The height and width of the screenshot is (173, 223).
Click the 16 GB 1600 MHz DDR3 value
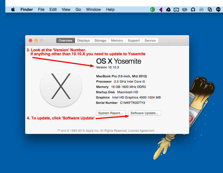[x=128, y=87]
